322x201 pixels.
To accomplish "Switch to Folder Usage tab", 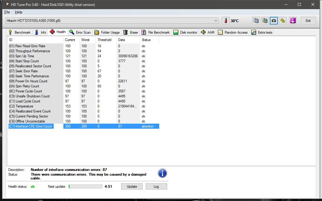I will click(x=107, y=32).
